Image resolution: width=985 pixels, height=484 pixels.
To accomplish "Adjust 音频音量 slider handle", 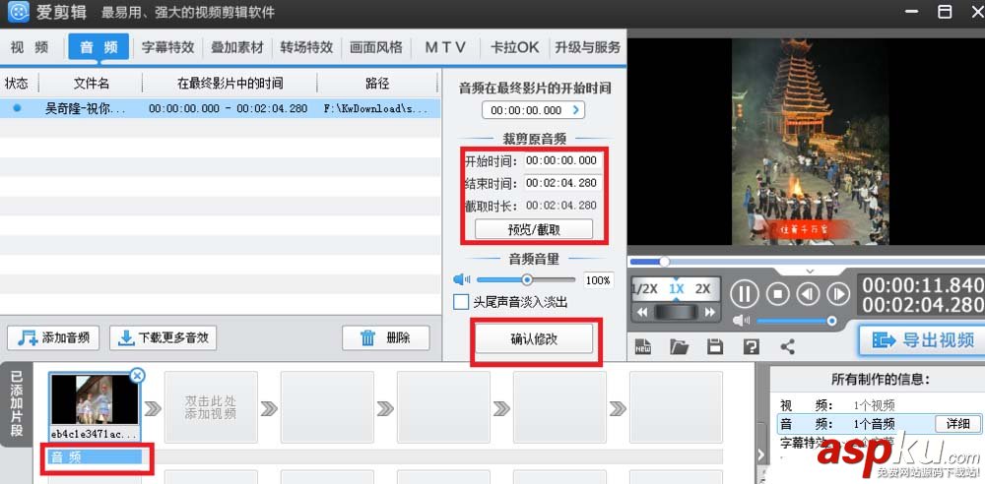I will point(527,280).
